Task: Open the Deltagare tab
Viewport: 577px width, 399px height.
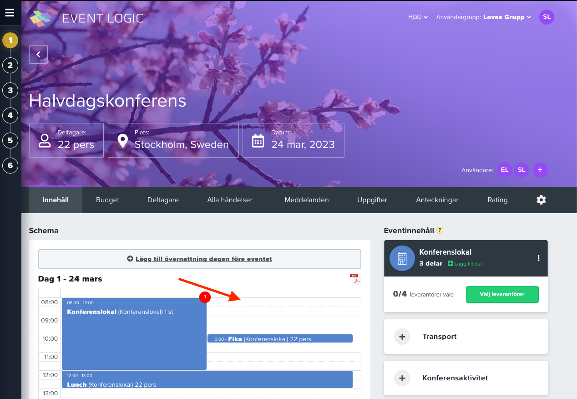Action: 163,200
